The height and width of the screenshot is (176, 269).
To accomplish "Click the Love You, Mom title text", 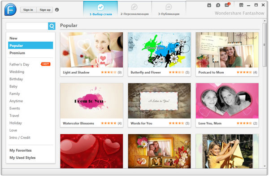I will tap(210, 123).
